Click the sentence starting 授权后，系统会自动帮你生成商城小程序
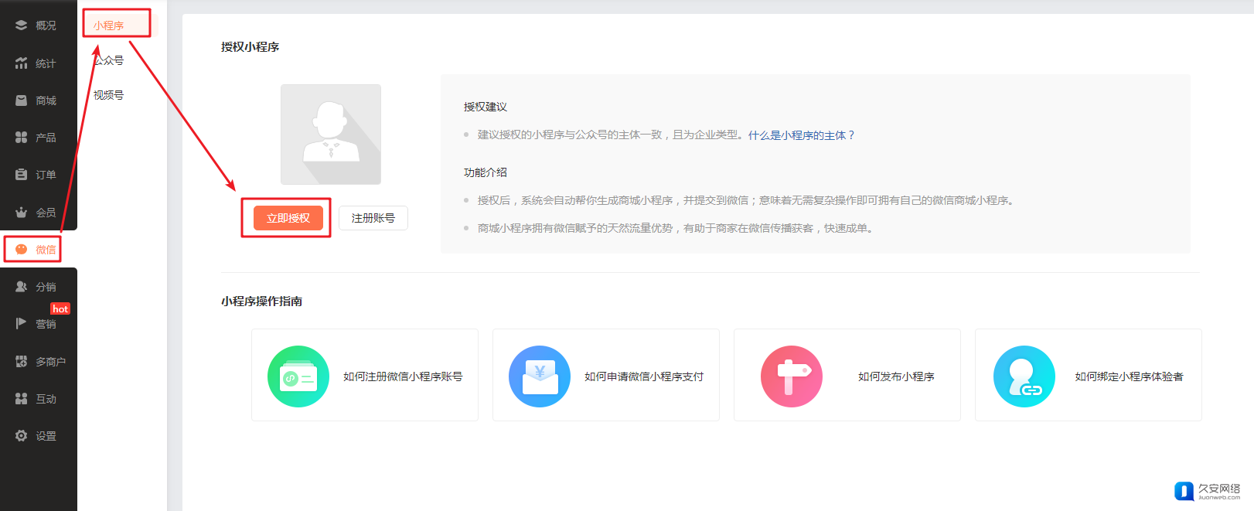Screen dimensions: 1254x511 pyautogui.click(x=747, y=200)
